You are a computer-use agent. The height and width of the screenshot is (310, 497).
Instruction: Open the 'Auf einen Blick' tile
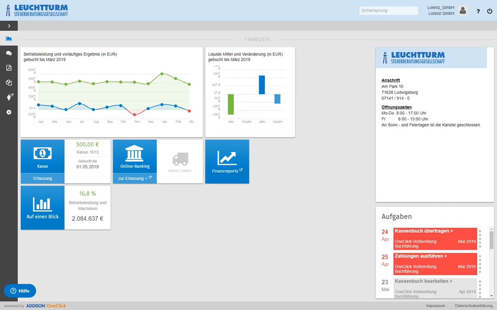[x=43, y=208]
